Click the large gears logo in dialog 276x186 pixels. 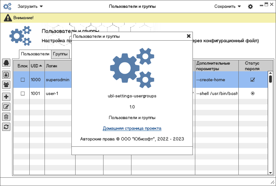click(x=132, y=68)
